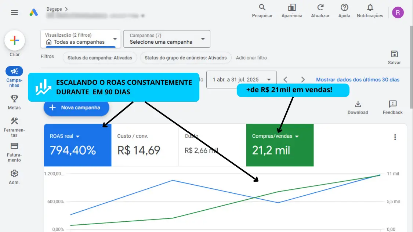This screenshot has height=232, width=413.
Task: Open the date range selector
Action: (x=241, y=80)
